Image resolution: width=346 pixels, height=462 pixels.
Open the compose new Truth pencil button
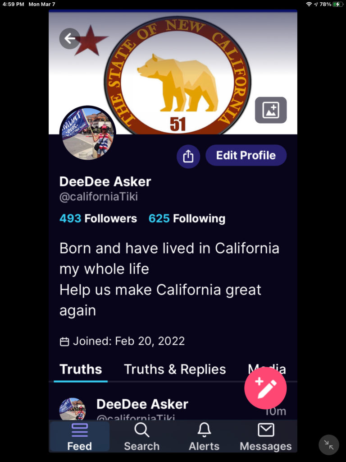coord(265,388)
